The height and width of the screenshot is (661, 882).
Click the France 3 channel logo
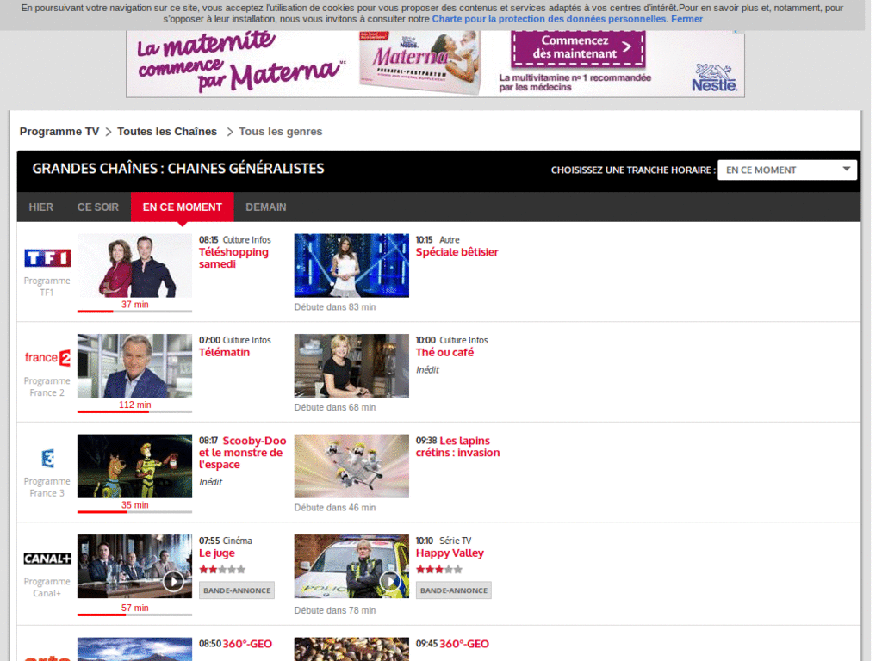pyautogui.click(x=47, y=457)
